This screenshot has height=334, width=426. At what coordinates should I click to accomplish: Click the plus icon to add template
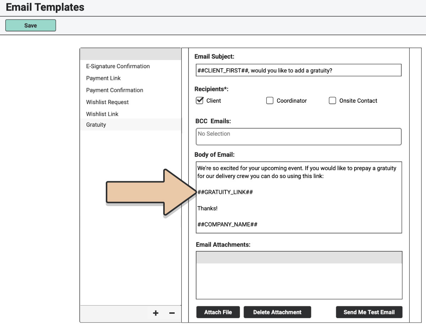pyautogui.click(x=155, y=313)
